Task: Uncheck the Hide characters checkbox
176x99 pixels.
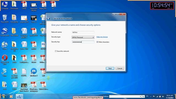Action: 97,42
